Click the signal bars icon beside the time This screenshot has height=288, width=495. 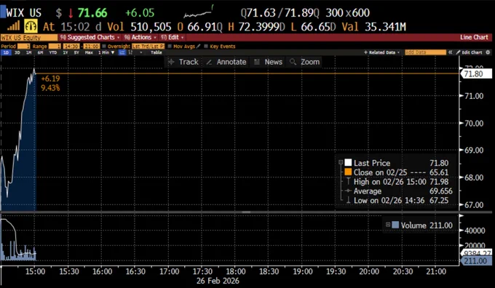click(13, 26)
